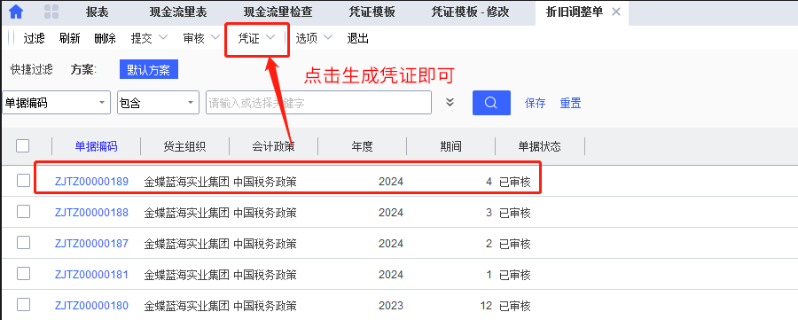The image size is (798, 320).
Task: Tick the select-all header checkbox
Action: [22, 146]
